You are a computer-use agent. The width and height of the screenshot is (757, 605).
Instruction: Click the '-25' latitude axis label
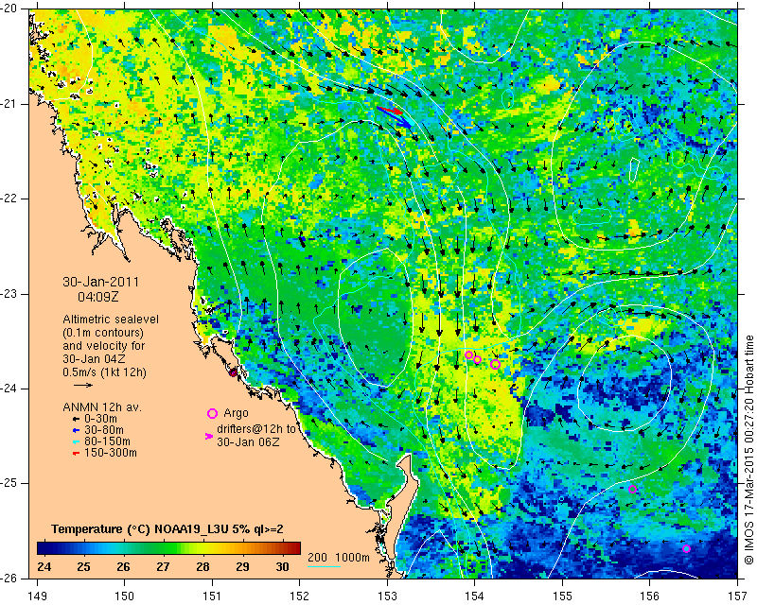pos(9,484)
